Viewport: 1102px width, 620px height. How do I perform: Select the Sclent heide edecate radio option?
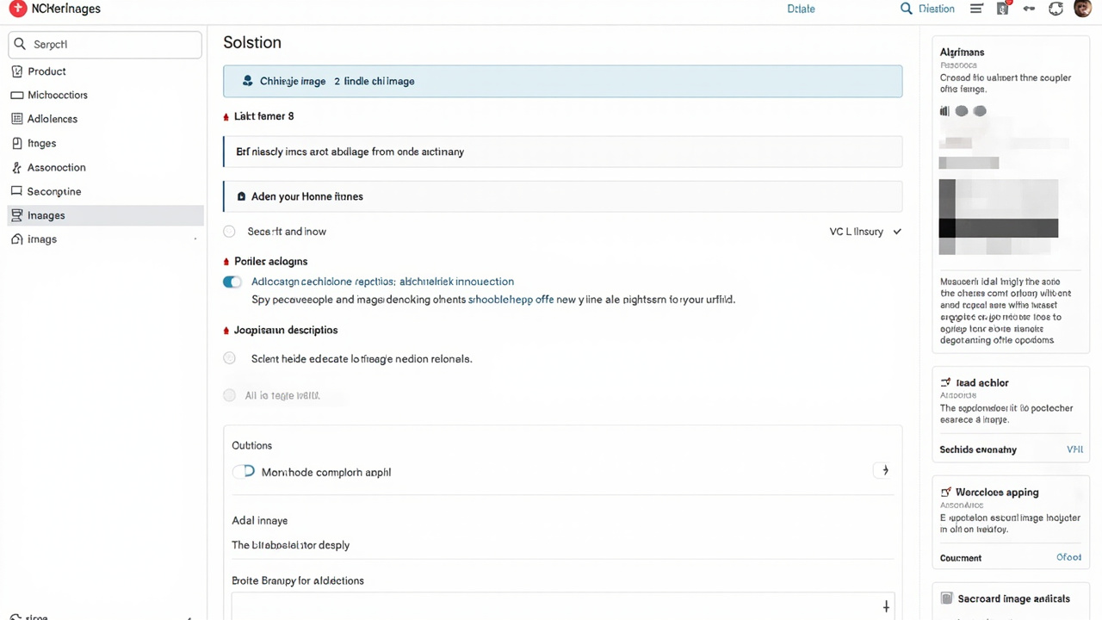[x=229, y=358]
